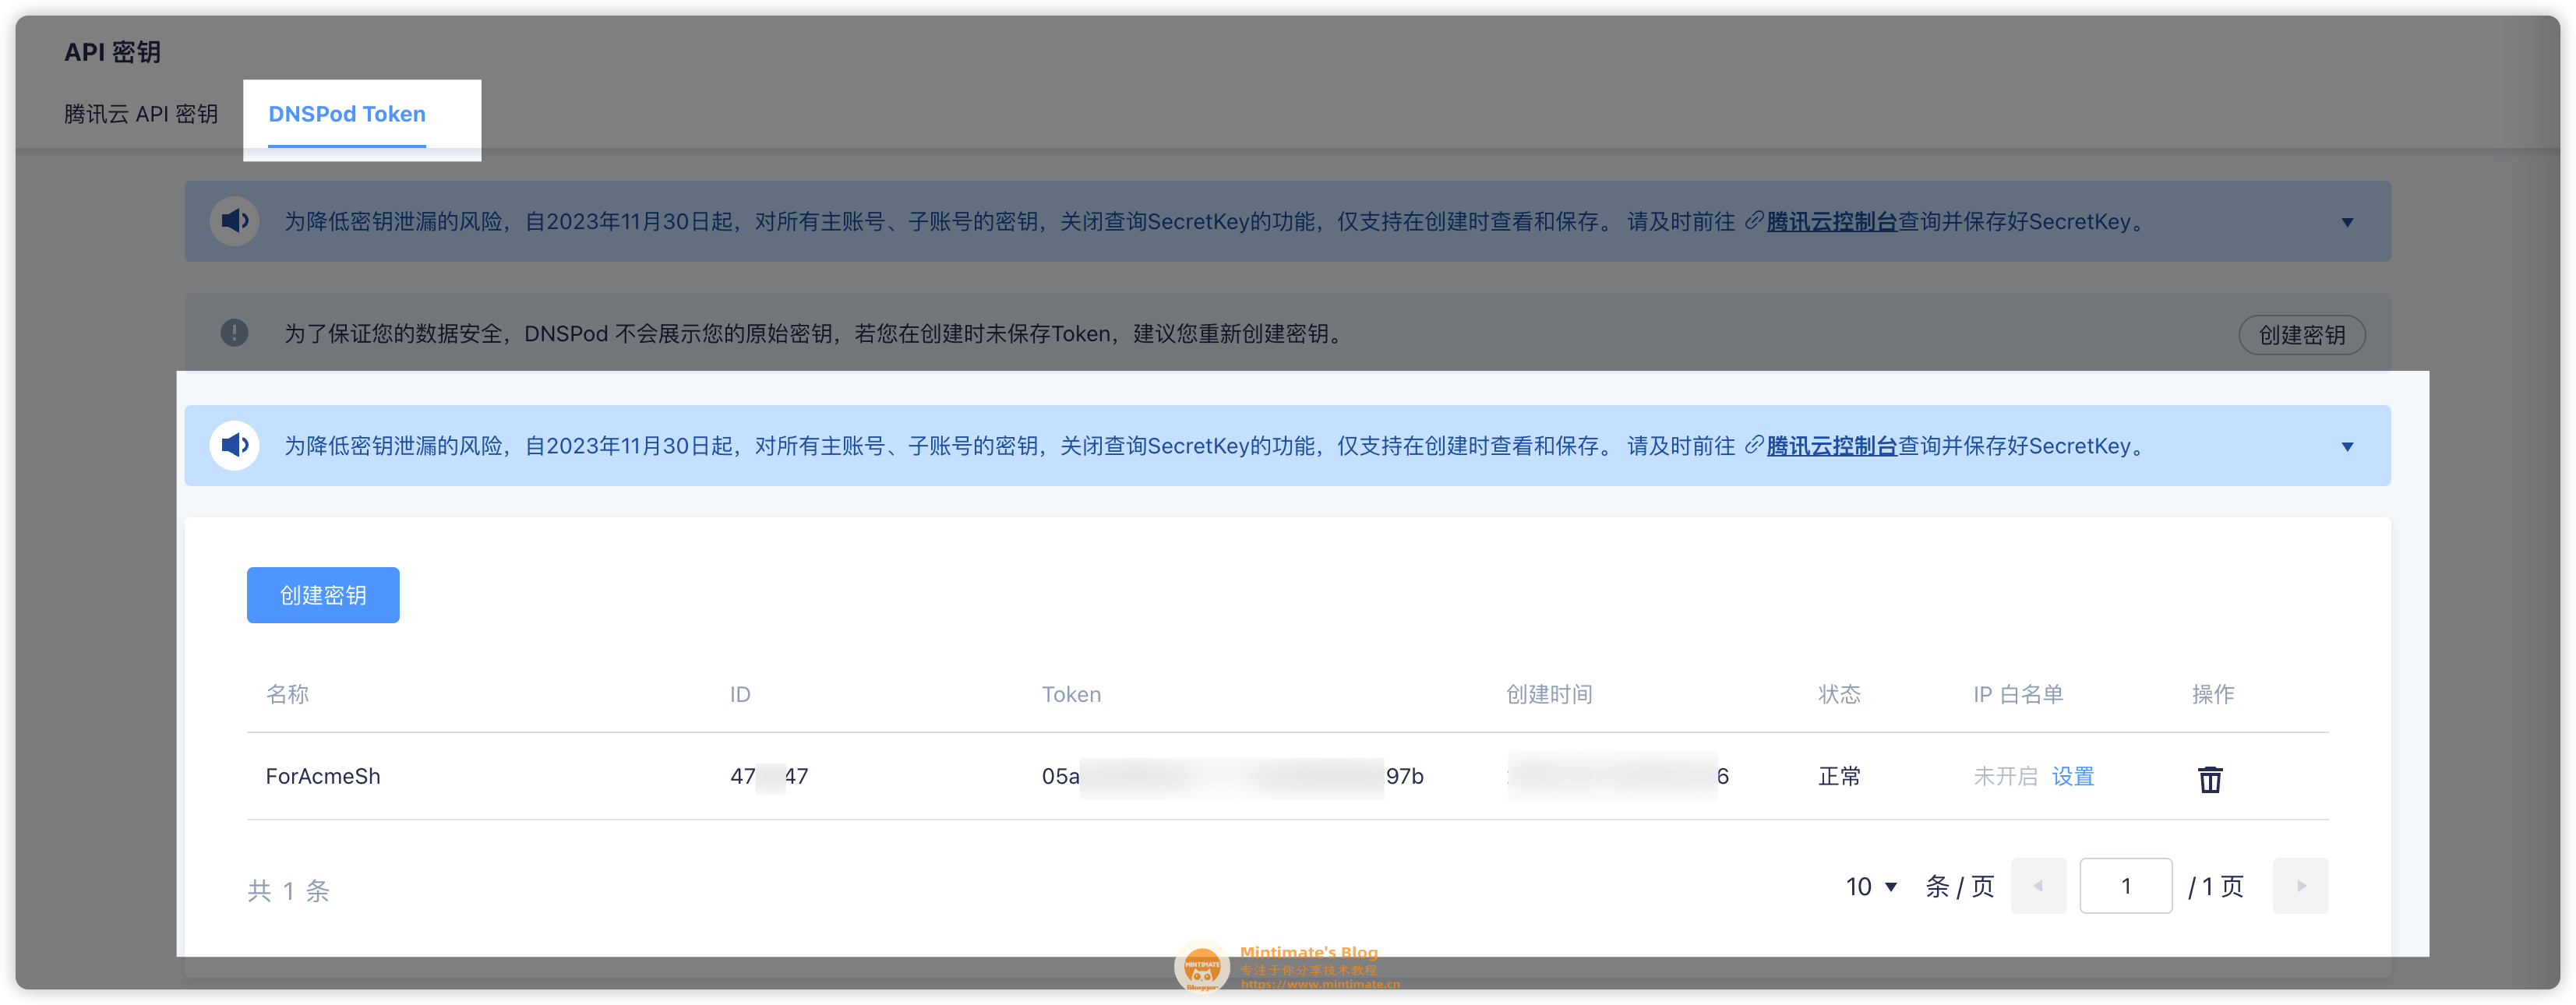Open 腾讯云控制台 link in highlighted notice
This screenshot has height=1005, width=2576.
point(1831,446)
